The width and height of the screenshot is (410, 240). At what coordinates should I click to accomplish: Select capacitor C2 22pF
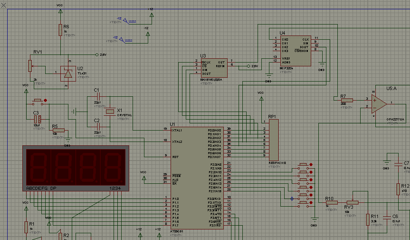coord(98,127)
